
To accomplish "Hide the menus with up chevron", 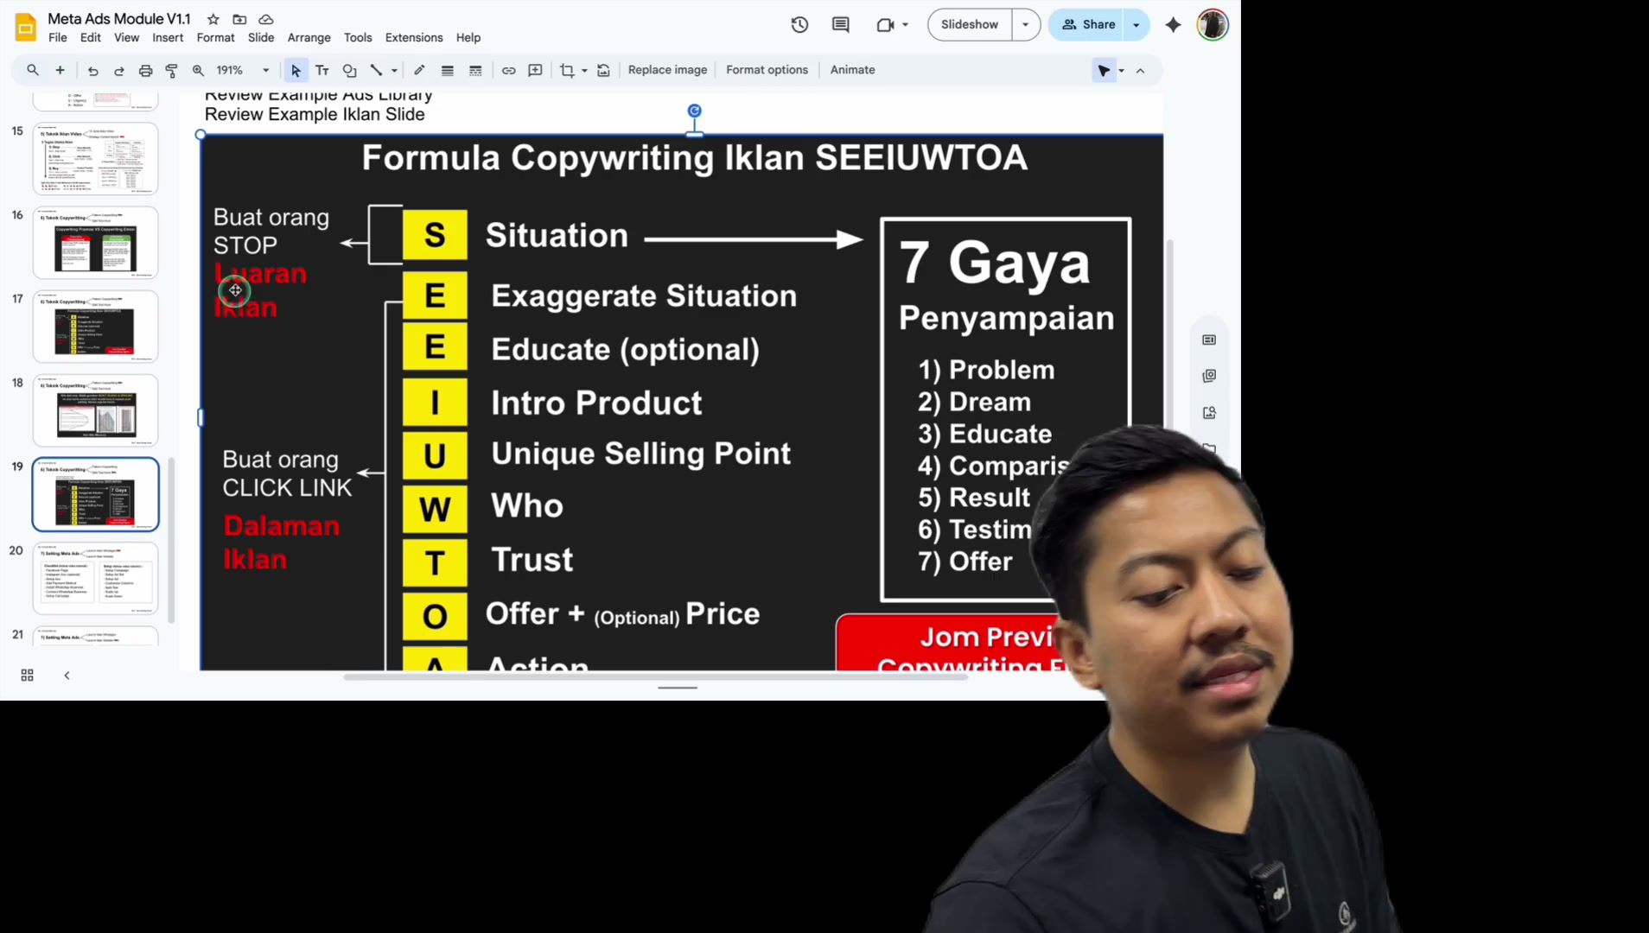I will tap(1140, 71).
